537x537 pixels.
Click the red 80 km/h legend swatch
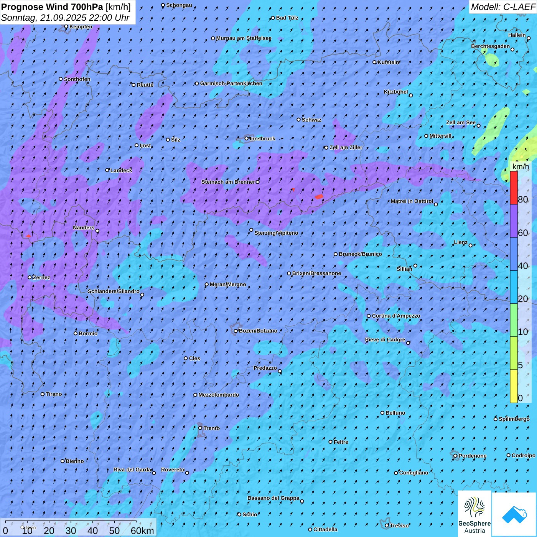coord(514,188)
